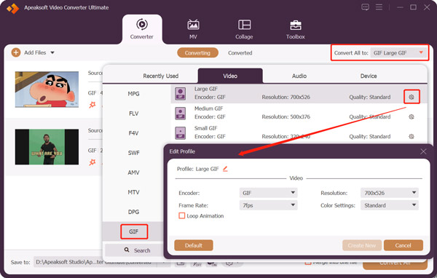Choose FLV in the format list
Image resolution: width=437 pixels, height=278 pixels.
click(x=133, y=114)
